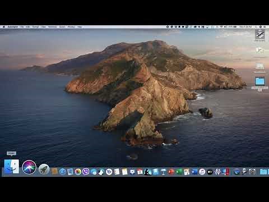Viewport: 269px width, 202px height.
Task: Select the blue folder on the desktop
Action: 260,81
